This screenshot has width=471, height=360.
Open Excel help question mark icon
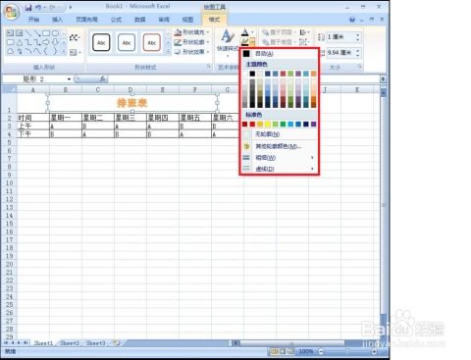pyautogui.click(x=352, y=20)
